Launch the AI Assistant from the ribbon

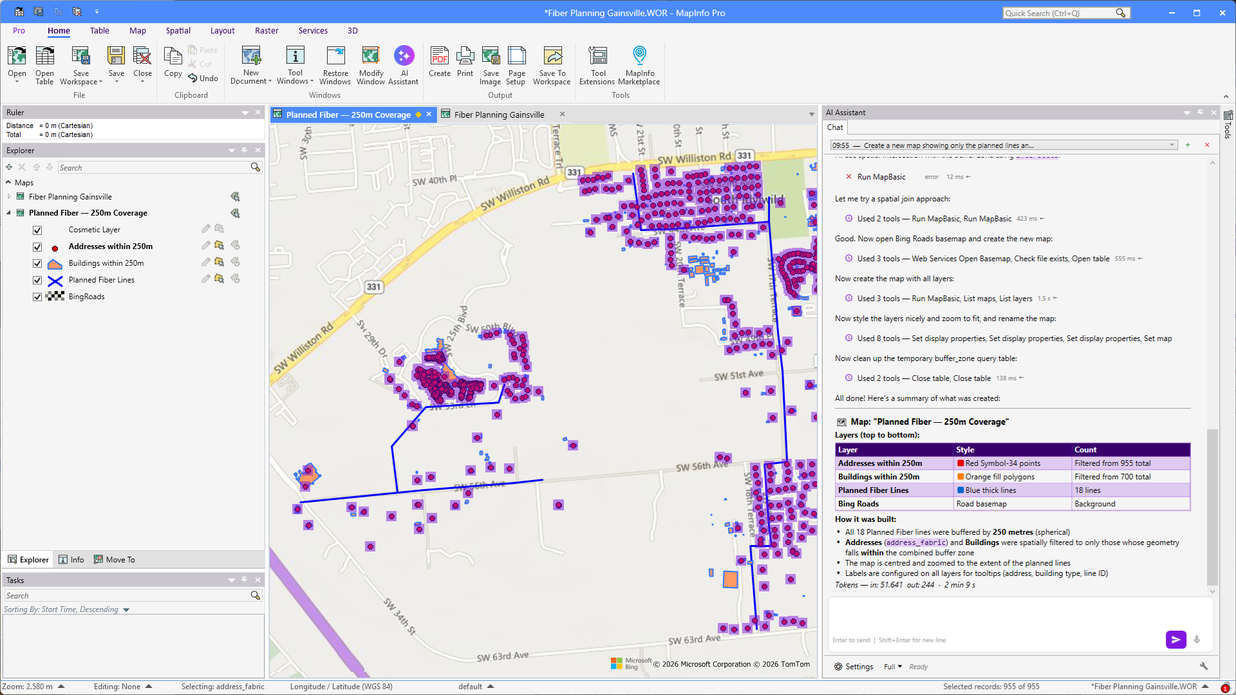pos(404,66)
